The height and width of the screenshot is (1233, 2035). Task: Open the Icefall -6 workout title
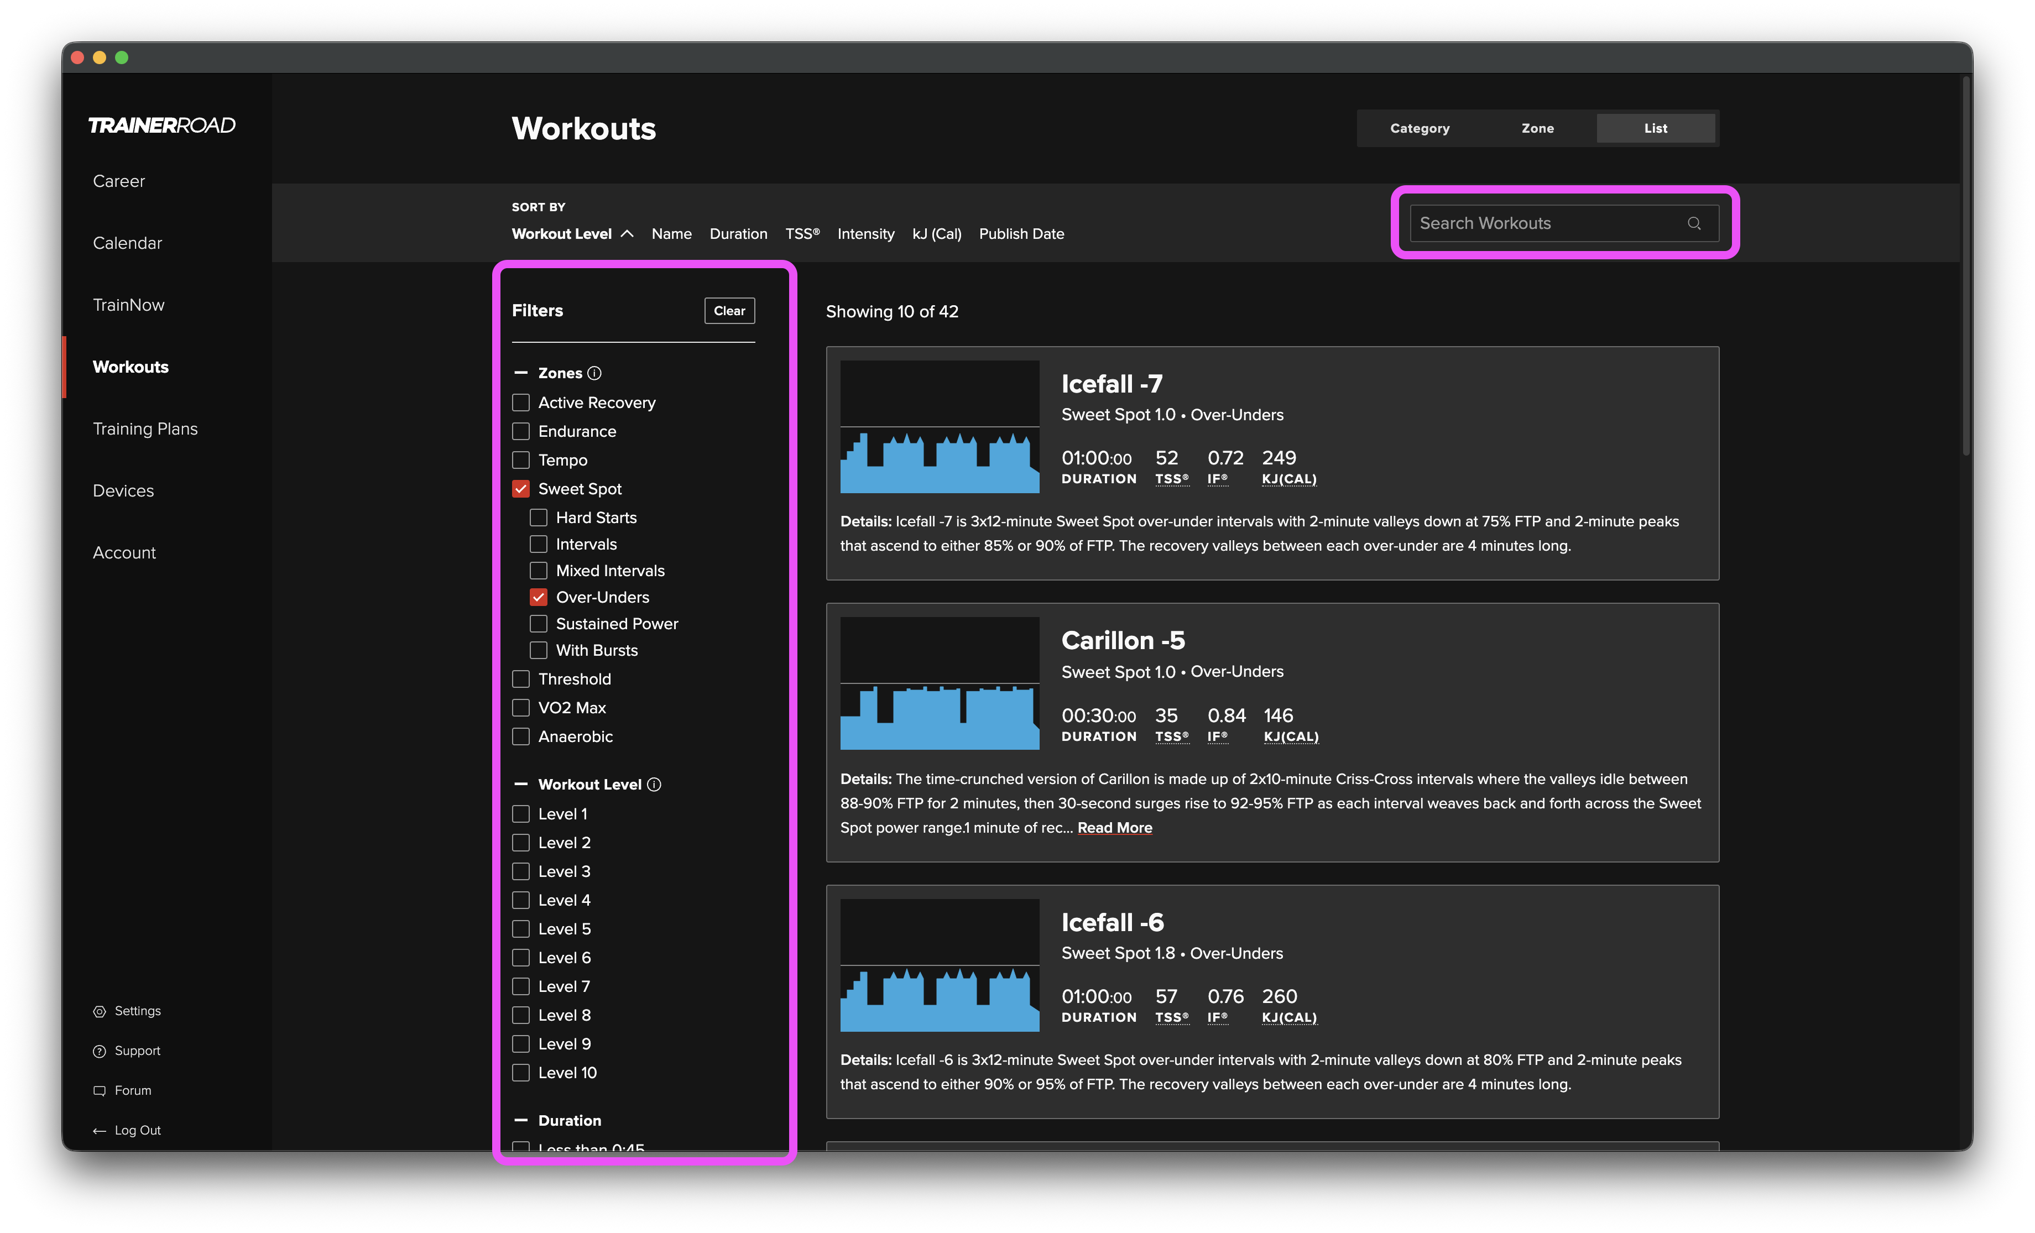[x=1113, y=922]
